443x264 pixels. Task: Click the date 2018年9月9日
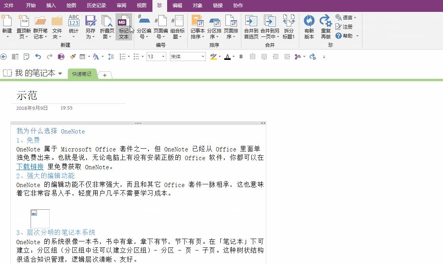[x=32, y=108]
